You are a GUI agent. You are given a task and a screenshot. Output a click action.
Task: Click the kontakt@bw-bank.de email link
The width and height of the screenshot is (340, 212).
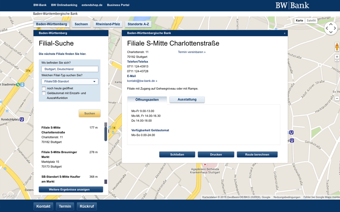(x=142, y=81)
